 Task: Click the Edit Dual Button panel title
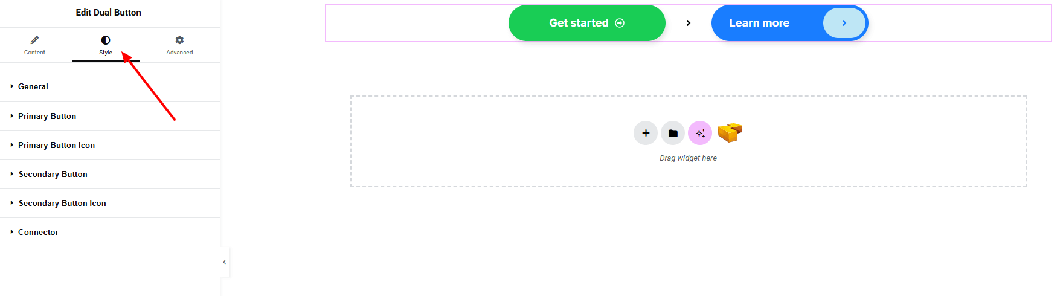click(109, 13)
